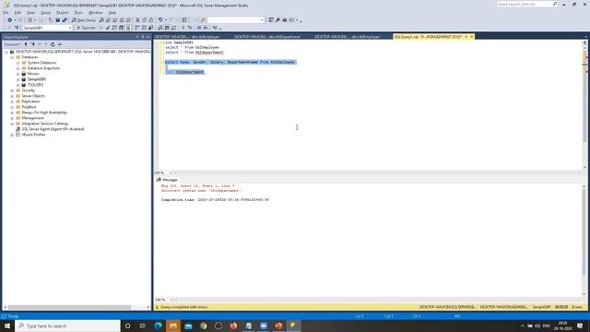Open the Edit menu
The width and height of the screenshot is (590, 332).
18,12
